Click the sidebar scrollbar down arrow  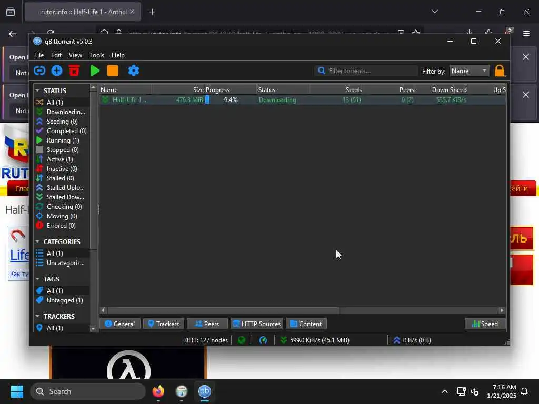point(93,329)
